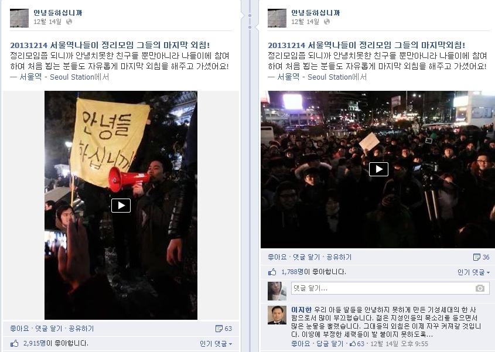Click thumbs-up icon beside 1,788명
The height and width of the screenshot is (352, 495).
(x=272, y=272)
